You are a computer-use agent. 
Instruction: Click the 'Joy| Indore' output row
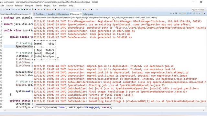coord(45,50)
